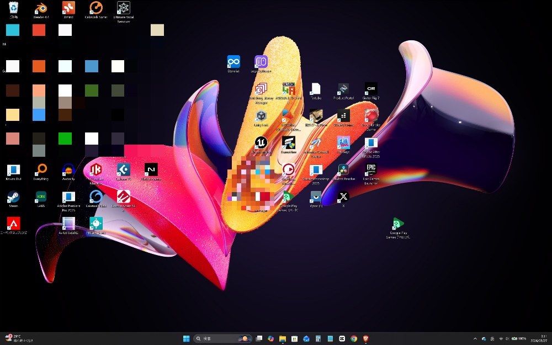
Task: Open Calculator from the taskbar
Action: click(x=319, y=338)
